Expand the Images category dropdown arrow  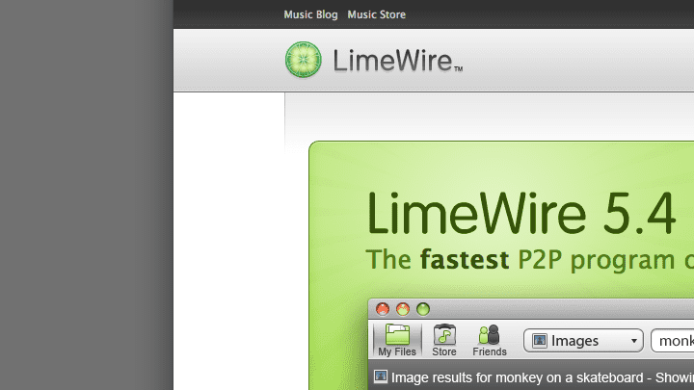[x=633, y=341]
